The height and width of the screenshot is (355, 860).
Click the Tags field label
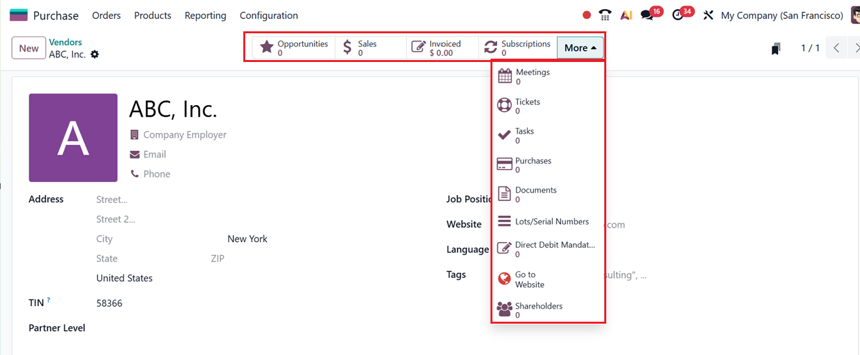click(x=456, y=275)
